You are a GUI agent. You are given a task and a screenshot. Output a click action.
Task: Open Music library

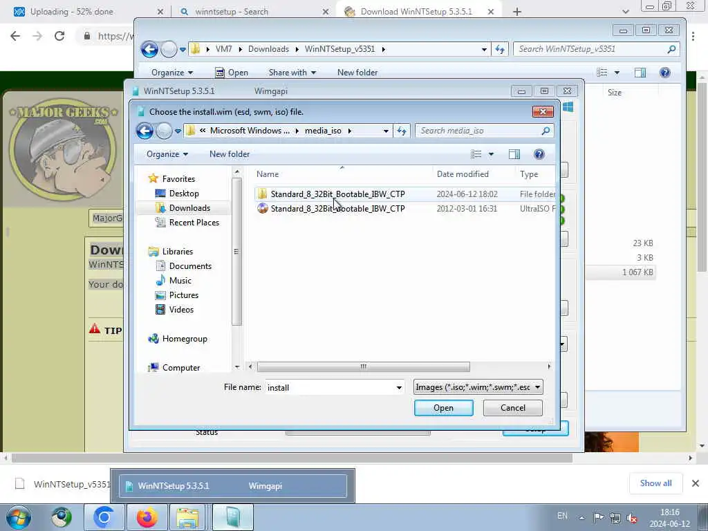pyautogui.click(x=180, y=281)
